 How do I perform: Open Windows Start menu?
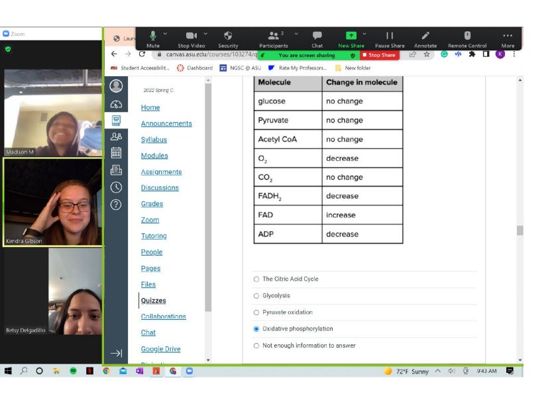[x=8, y=371]
